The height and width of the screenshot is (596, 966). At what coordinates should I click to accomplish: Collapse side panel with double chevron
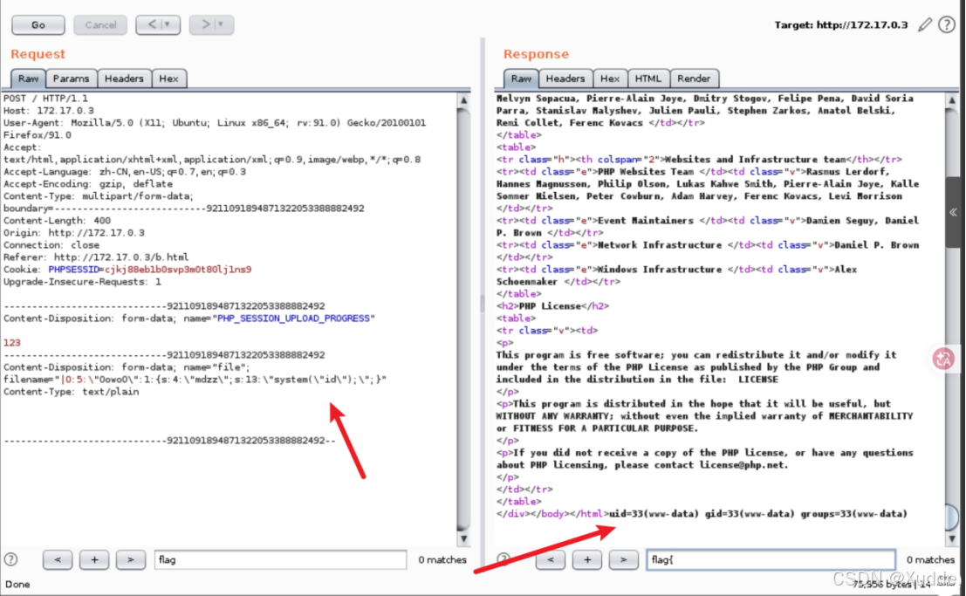[953, 212]
